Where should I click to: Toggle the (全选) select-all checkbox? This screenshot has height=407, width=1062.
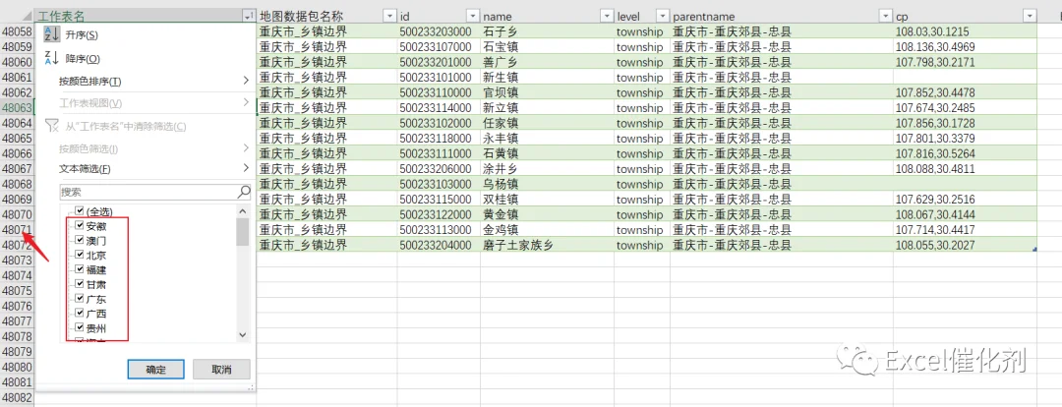tap(80, 211)
